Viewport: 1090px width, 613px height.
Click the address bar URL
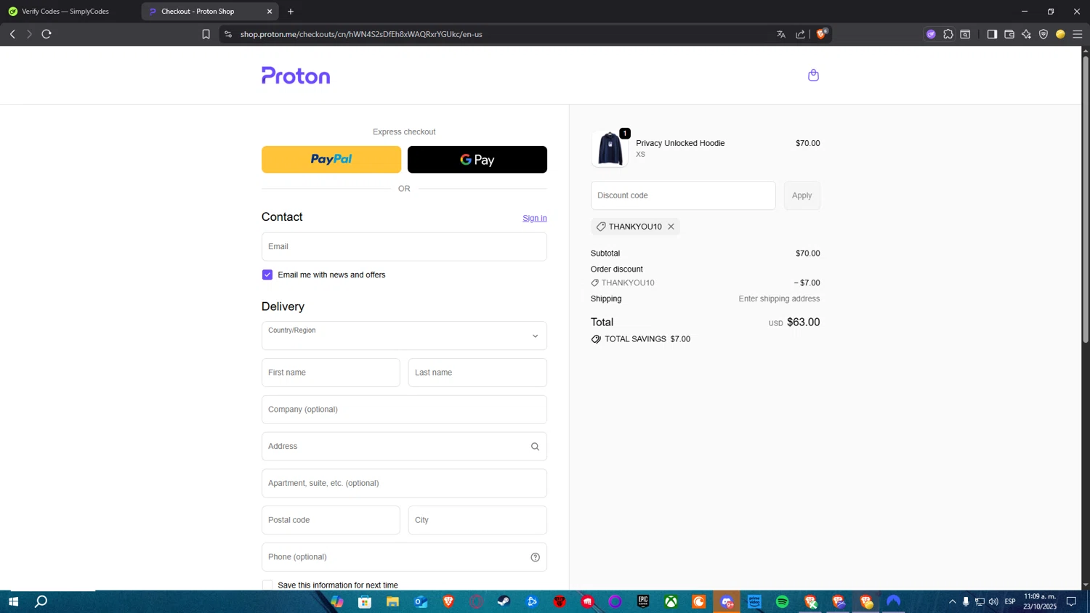tap(361, 34)
